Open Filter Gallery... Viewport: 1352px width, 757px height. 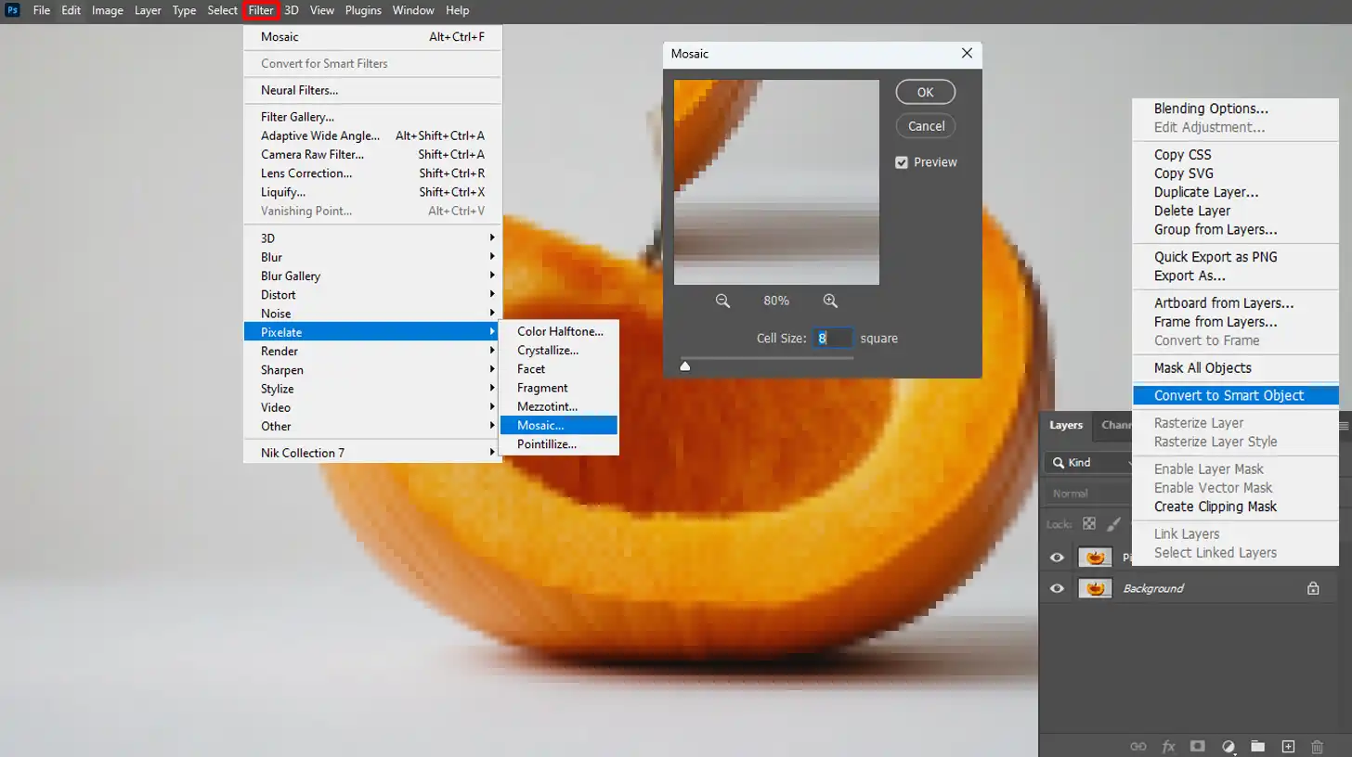[x=372, y=117]
